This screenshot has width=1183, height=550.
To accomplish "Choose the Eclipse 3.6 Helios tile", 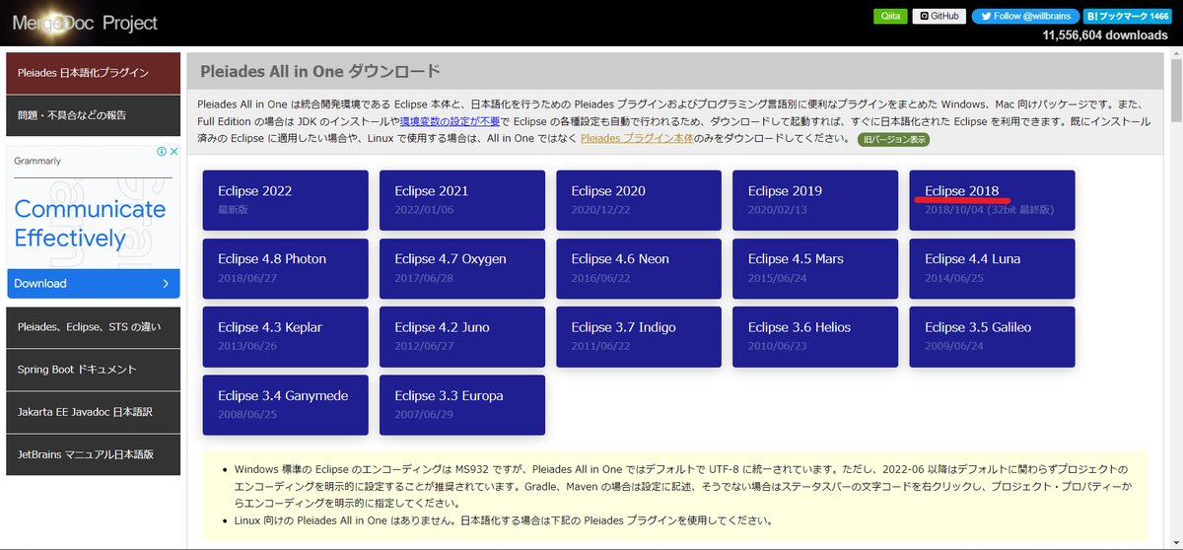I will [815, 336].
